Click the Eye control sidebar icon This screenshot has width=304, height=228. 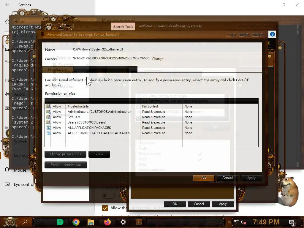click(7, 184)
